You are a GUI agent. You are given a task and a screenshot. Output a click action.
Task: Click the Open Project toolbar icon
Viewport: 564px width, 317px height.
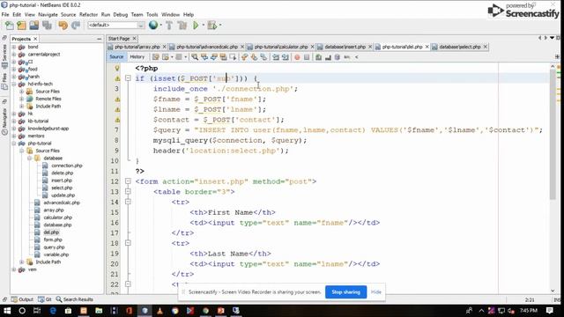pos(34,26)
